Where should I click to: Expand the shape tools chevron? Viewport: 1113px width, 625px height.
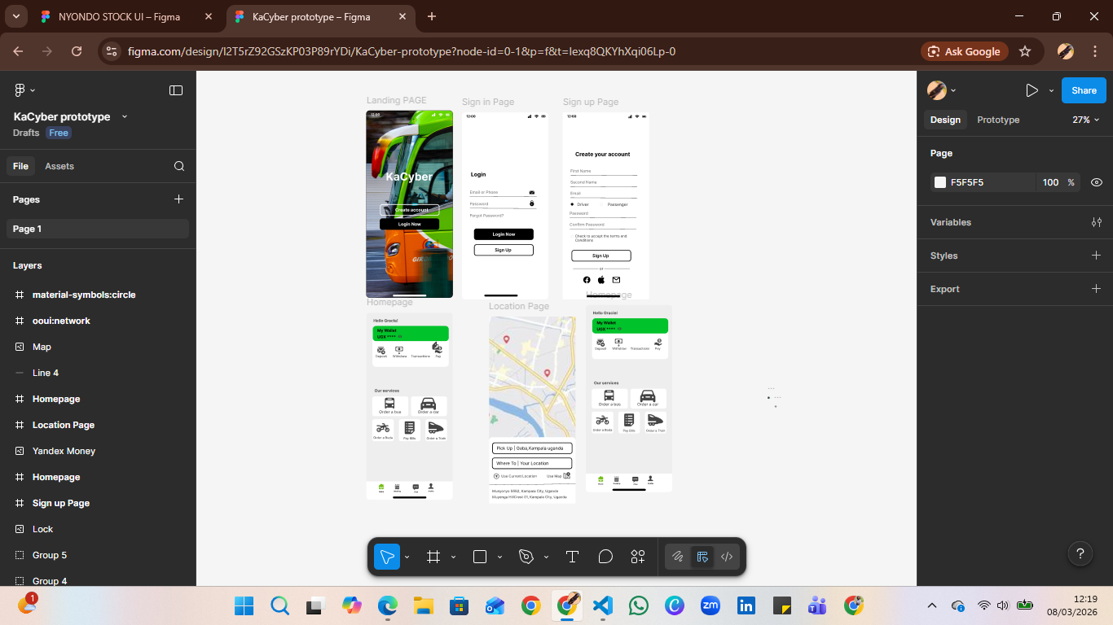(x=499, y=557)
